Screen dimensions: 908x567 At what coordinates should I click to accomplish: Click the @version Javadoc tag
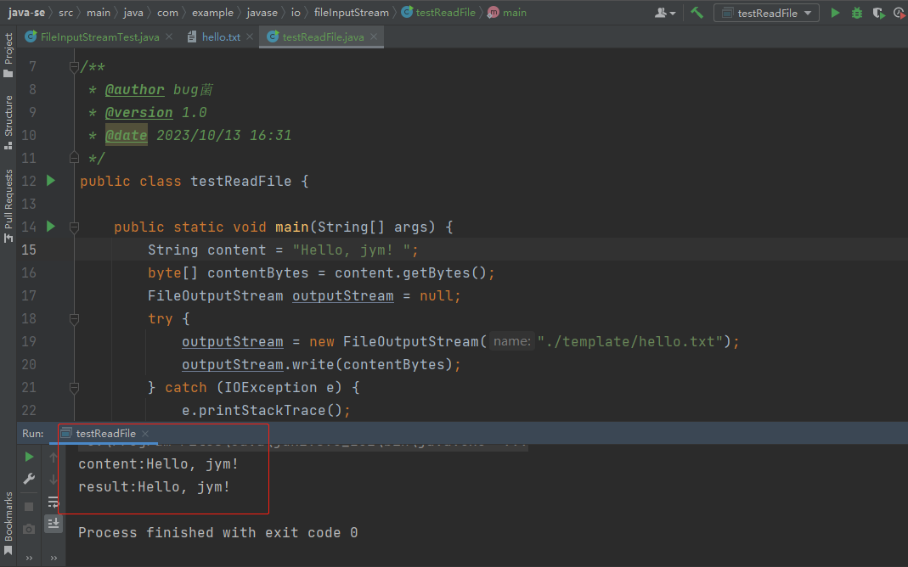139,112
